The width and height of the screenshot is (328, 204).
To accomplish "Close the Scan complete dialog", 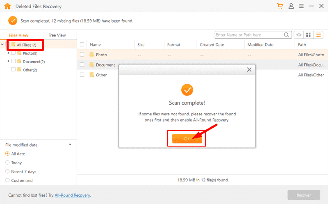I will pos(249,69).
